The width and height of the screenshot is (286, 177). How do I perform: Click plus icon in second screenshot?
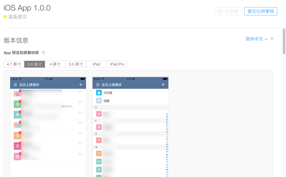tap(163, 85)
